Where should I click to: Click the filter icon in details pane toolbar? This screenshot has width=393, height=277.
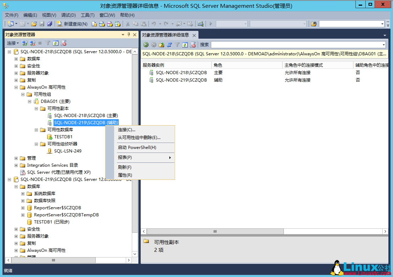click(x=177, y=45)
